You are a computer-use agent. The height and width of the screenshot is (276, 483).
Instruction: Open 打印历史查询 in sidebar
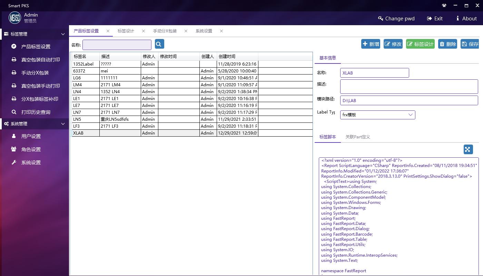click(36, 112)
